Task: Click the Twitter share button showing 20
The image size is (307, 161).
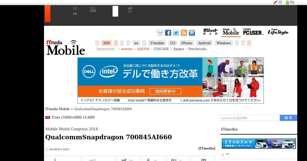Action: pyautogui.click(x=128, y=158)
